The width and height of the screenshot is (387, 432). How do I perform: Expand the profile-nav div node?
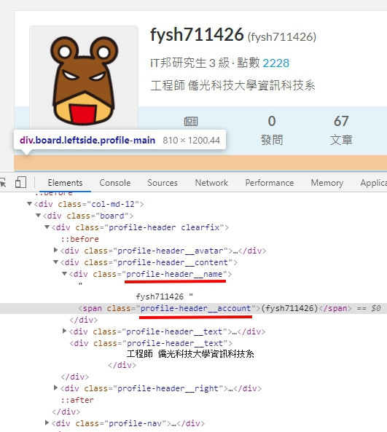47,423
